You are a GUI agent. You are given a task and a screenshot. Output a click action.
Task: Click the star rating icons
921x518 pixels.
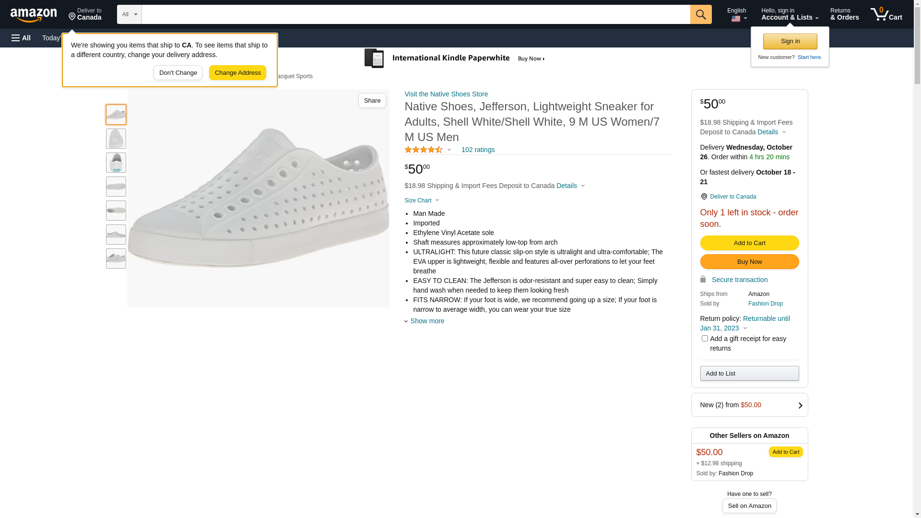[424, 150]
